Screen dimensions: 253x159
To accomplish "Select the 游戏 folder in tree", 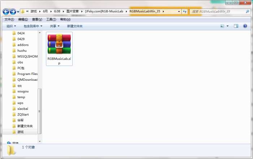I will [20, 132].
